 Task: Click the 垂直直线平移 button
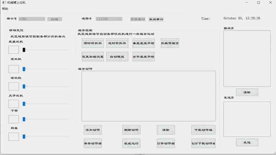click(144, 43)
